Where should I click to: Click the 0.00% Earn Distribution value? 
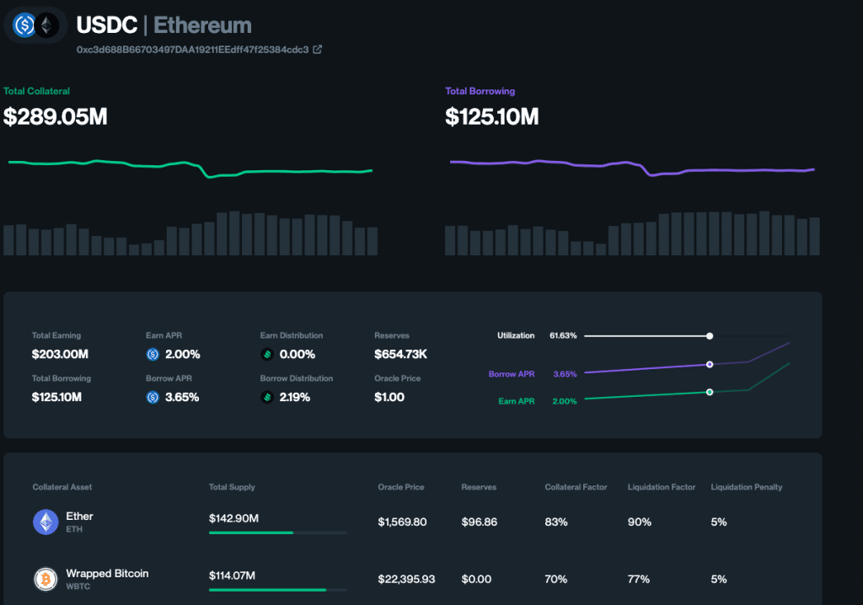coord(297,355)
